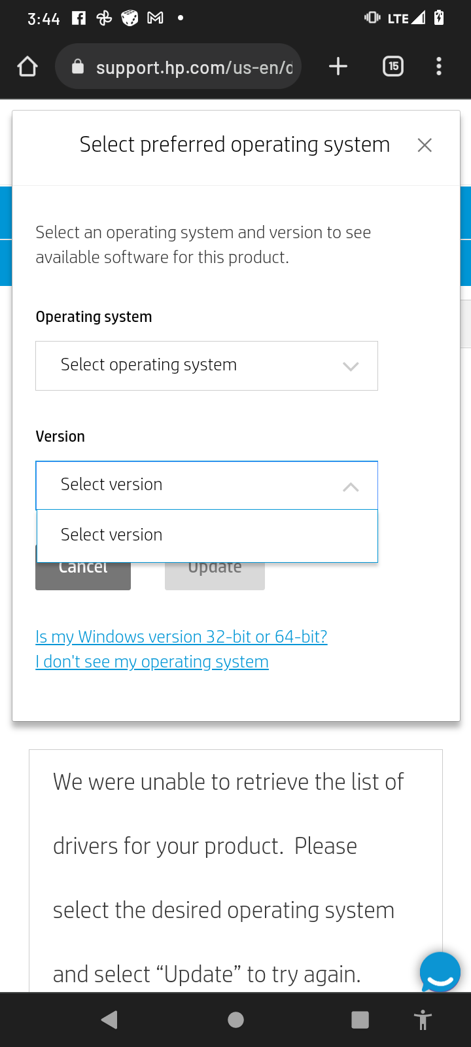
Task: Click the Update button
Action: coord(215,576)
